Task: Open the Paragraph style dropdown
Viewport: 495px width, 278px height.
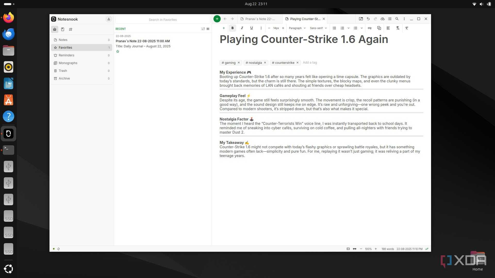Action: (297, 28)
